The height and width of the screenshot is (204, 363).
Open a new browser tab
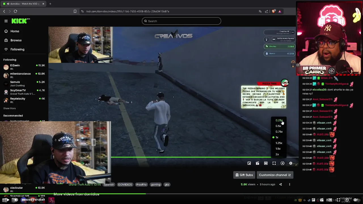[x=50, y=4]
